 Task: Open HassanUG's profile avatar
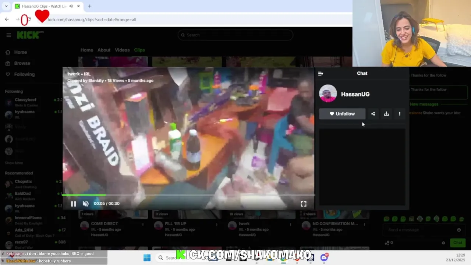coord(328,93)
